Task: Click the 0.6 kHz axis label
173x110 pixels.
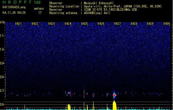Action: [2, 105]
